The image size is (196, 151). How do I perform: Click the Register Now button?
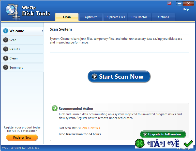point(22,138)
